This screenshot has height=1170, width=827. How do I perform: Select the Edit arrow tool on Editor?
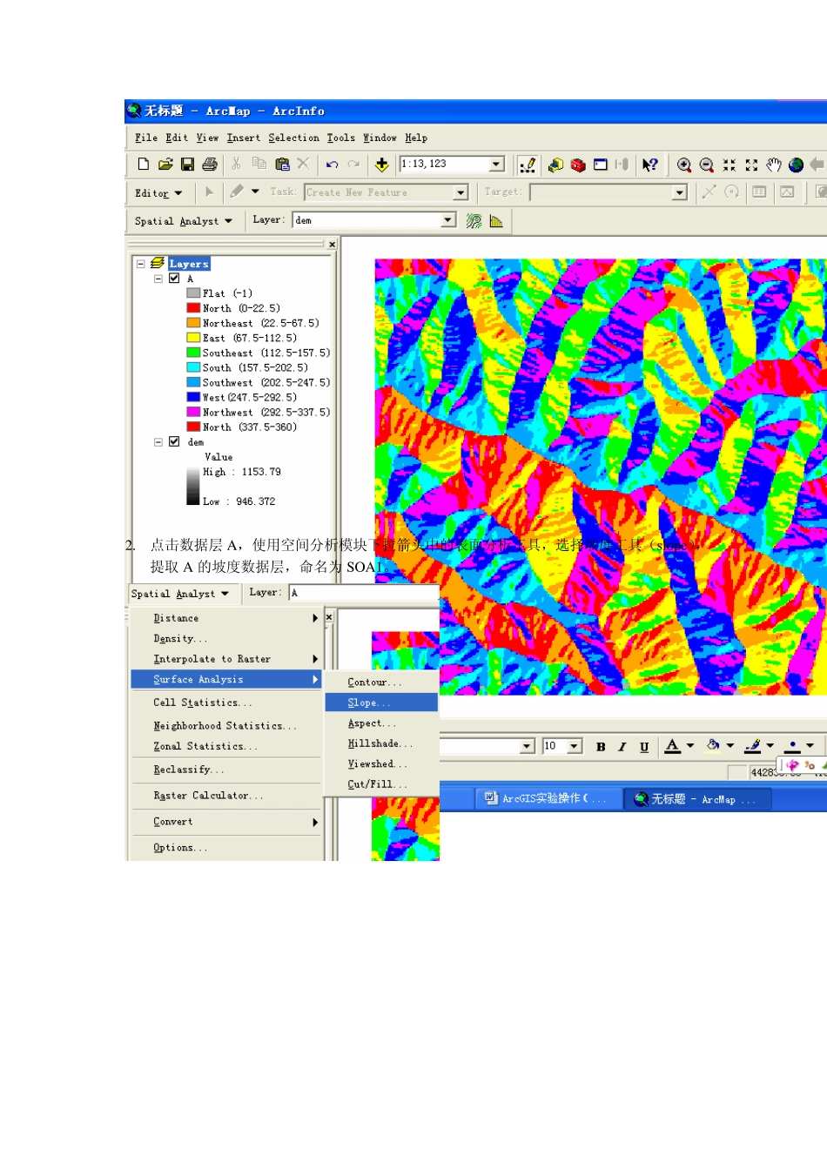pyautogui.click(x=209, y=192)
